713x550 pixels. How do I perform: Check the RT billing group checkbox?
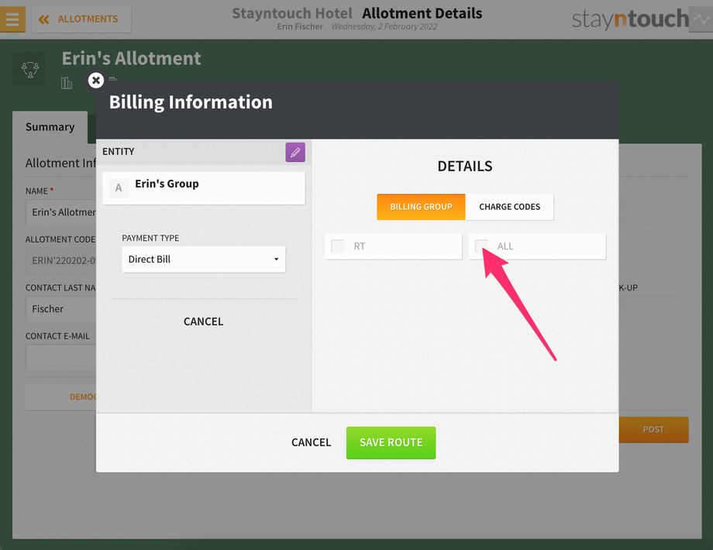(338, 246)
